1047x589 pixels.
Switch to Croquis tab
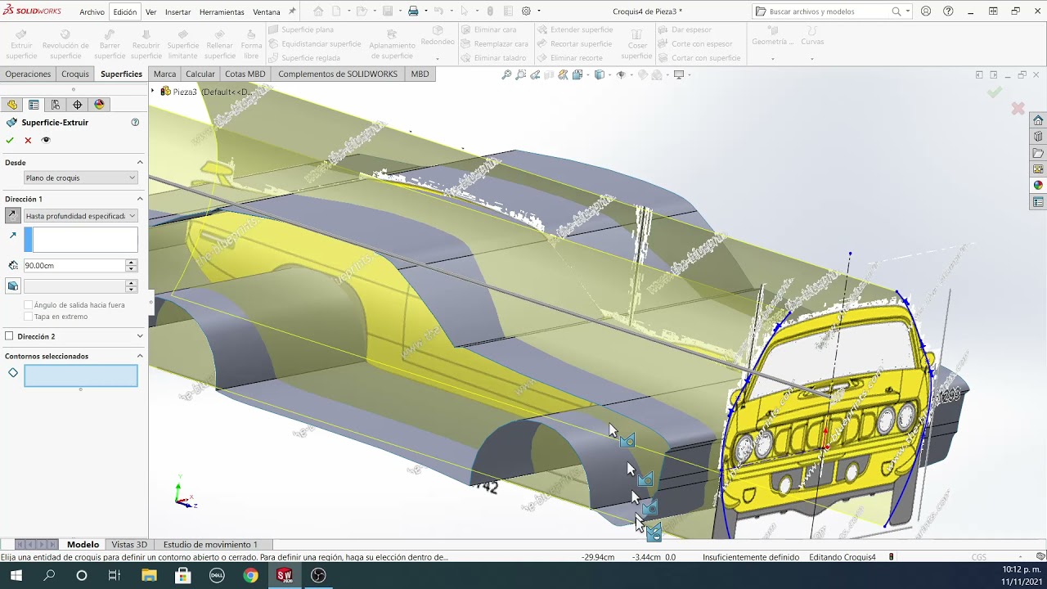point(75,74)
